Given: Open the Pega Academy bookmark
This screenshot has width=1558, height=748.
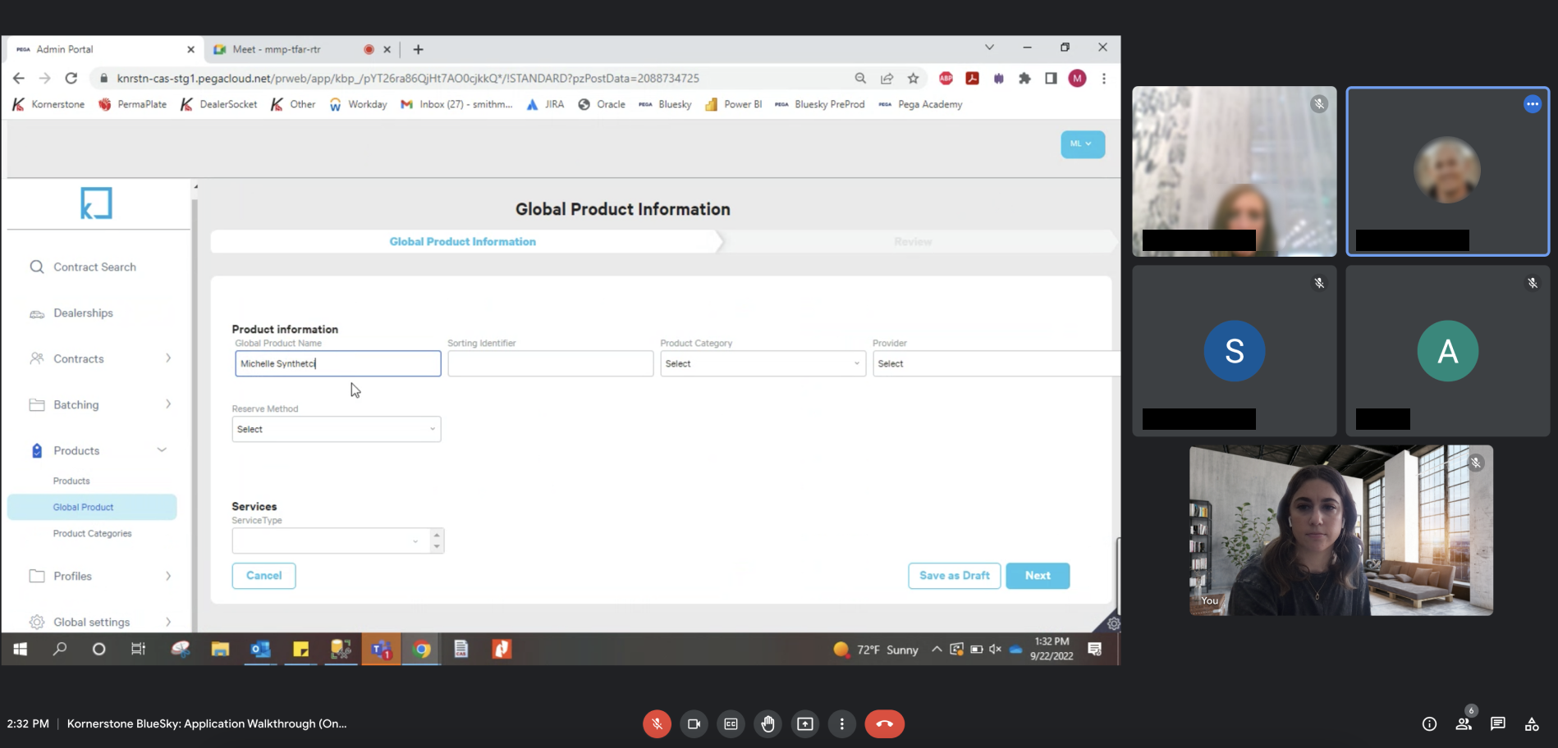Looking at the screenshot, I should (920, 104).
